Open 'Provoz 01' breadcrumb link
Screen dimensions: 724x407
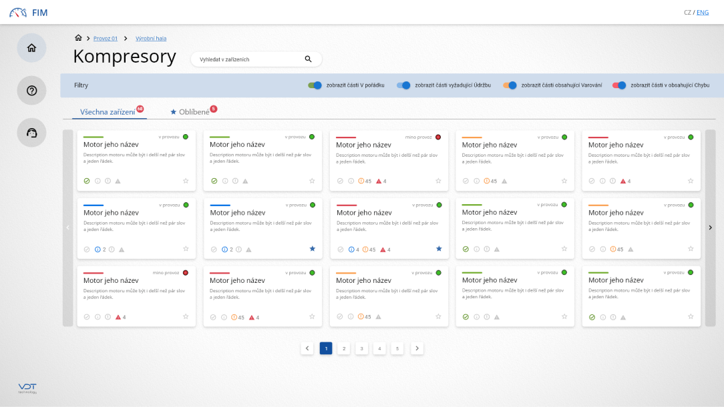click(x=106, y=39)
